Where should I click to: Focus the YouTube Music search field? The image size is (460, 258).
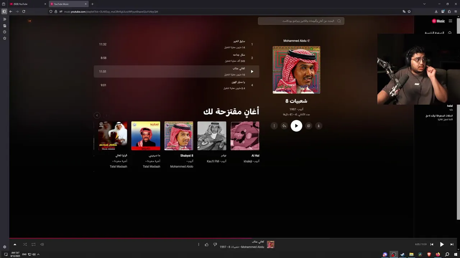tap(301, 21)
